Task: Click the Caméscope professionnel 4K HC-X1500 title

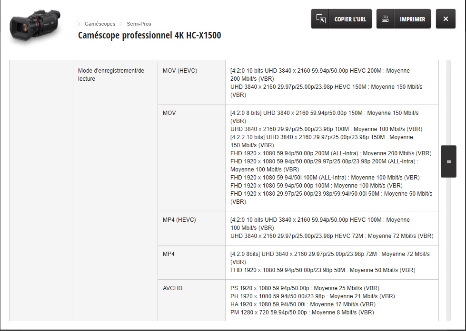Action: (149, 36)
